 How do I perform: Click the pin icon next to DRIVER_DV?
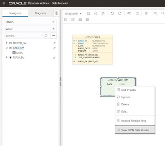(x=54, y=43)
